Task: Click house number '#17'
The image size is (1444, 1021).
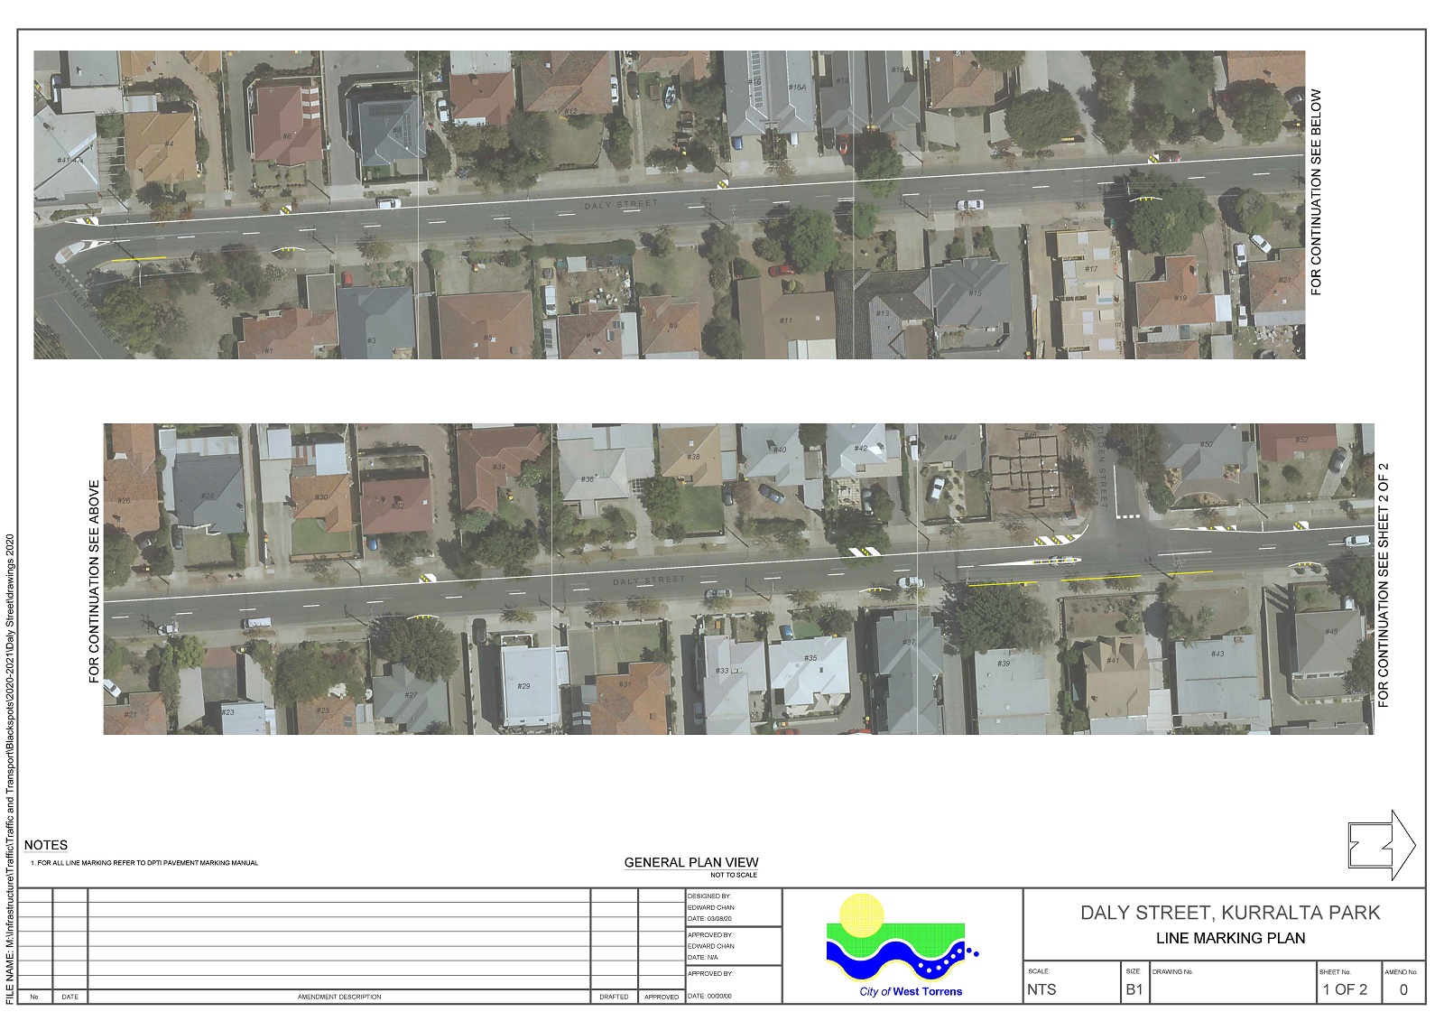Action: [x=1091, y=269]
